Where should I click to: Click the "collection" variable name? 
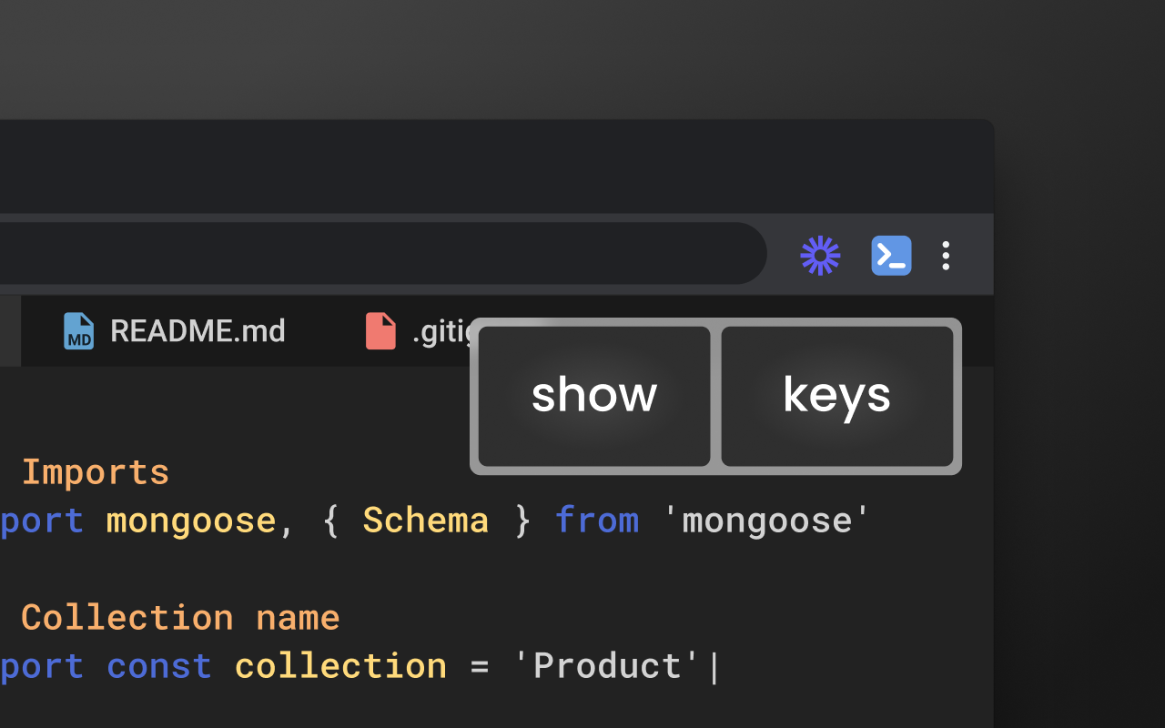pyautogui.click(x=340, y=666)
